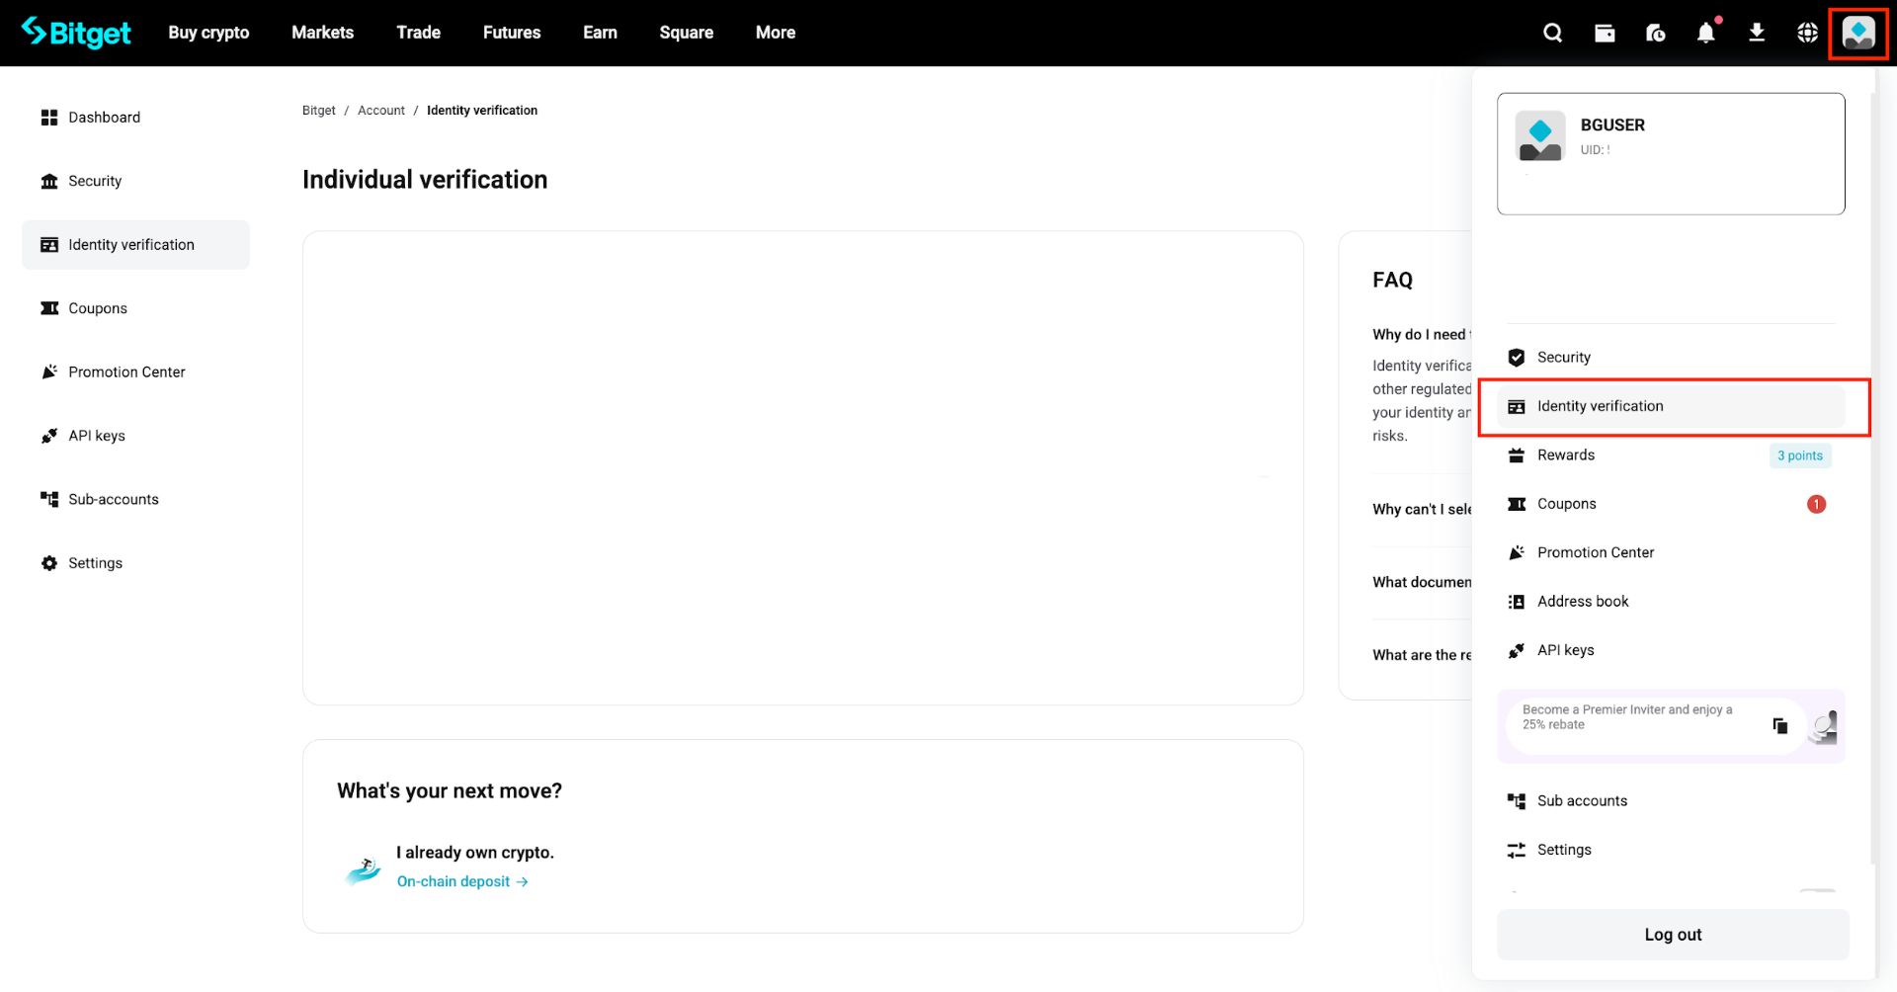The width and height of the screenshot is (1897, 992).
Task: Open API keys in left sidebar
Action: pyautogui.click(x=135, y=436)
